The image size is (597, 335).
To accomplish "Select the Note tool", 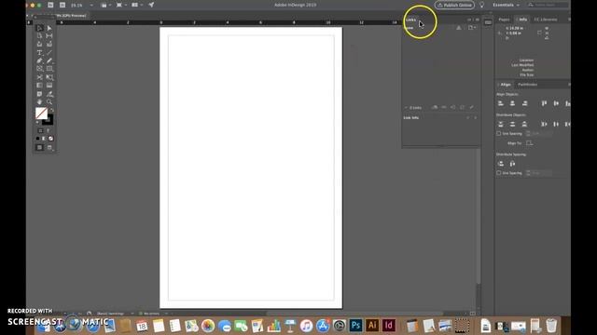I will (39, 94).
